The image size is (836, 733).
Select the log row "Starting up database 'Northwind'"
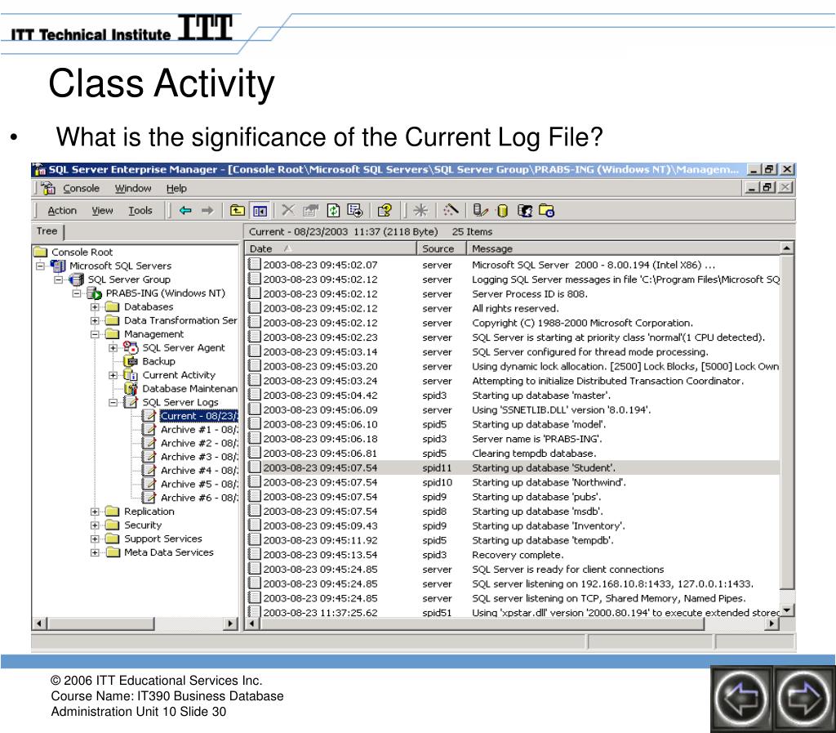coord(513,482)
